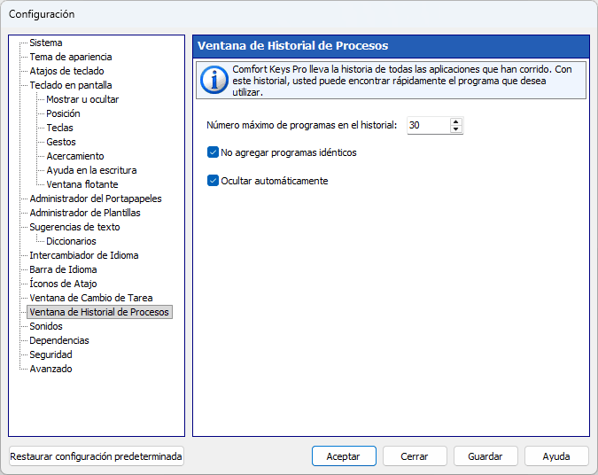Select Ayuda en la escritura

(x=91, y=170)
